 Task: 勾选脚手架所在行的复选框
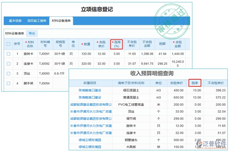(8, 83)
